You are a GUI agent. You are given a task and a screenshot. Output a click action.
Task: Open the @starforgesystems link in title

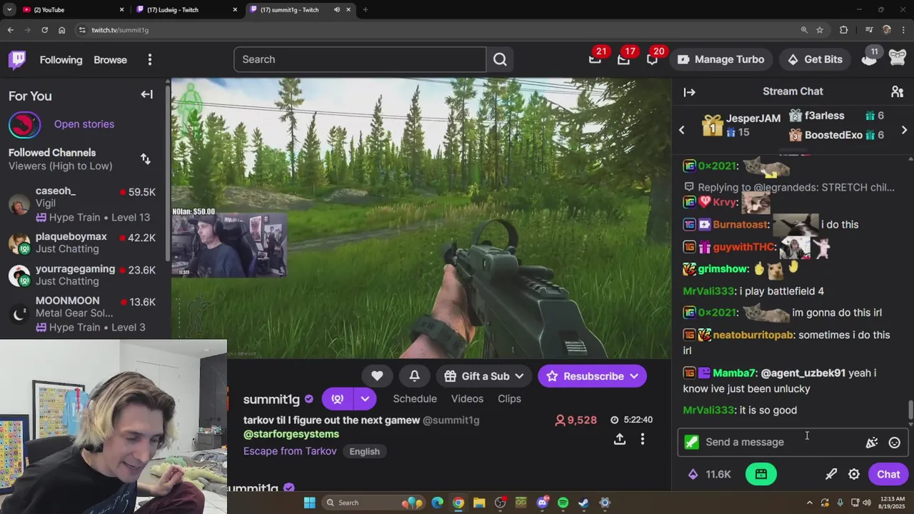(x=291, y=434)
